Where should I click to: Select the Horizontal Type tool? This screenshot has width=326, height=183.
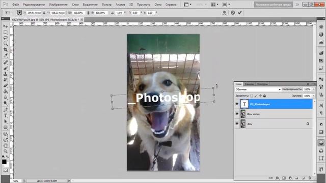tap(6, 115)
